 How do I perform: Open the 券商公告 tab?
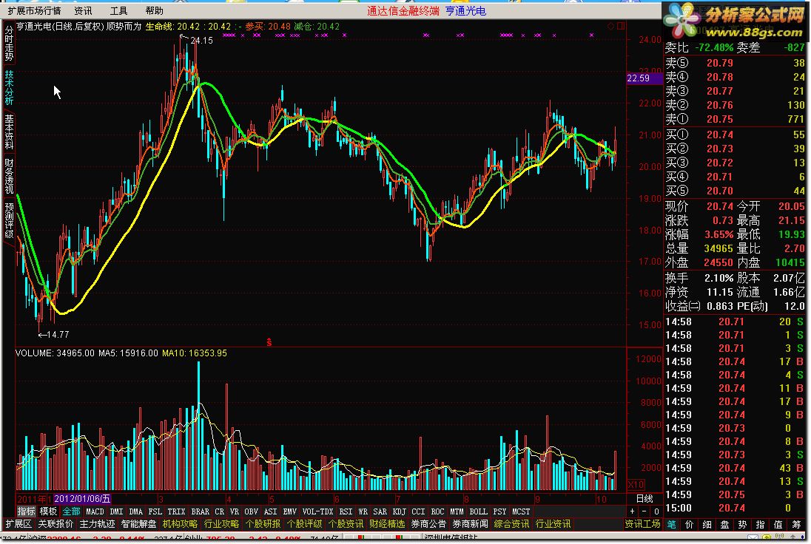pyautogui.click(x=428, y=524)
